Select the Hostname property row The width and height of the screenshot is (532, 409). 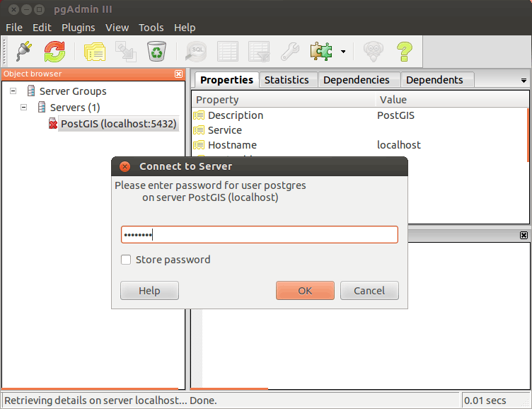359,145
